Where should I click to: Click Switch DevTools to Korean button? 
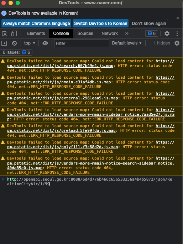coord(101,24)
